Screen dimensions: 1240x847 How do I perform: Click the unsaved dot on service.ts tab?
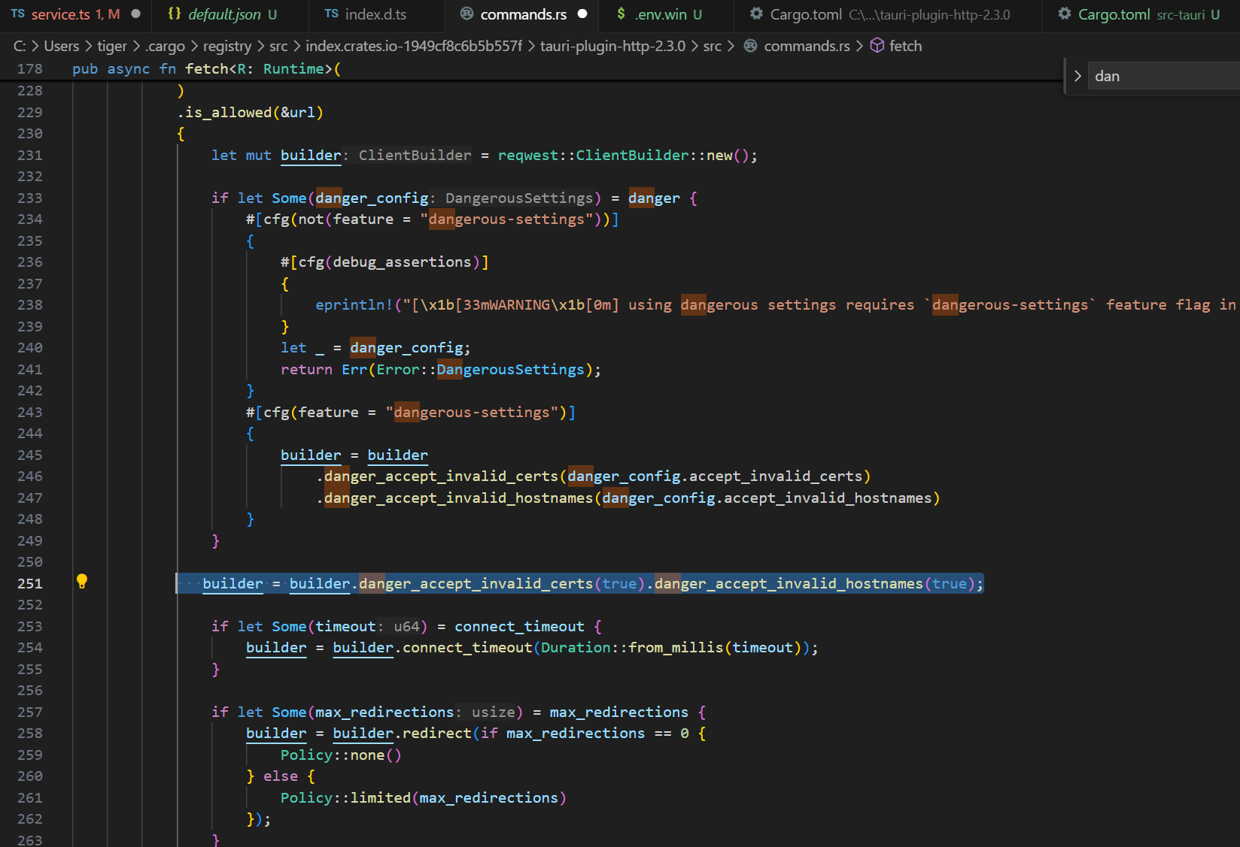(x=135, y=14)
